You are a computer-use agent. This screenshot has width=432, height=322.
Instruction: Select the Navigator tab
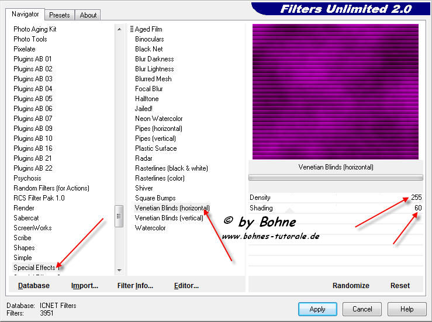pos(25,14)
